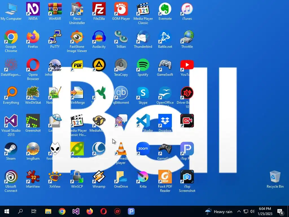Viewport: 289px width, 217px height.
Task: Open Task View on the taskbar
Action: pos(34,211)
